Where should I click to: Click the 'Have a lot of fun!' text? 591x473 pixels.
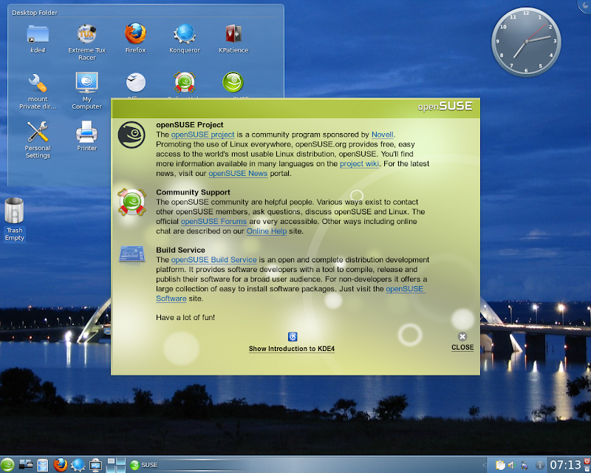tap(185, 318)
